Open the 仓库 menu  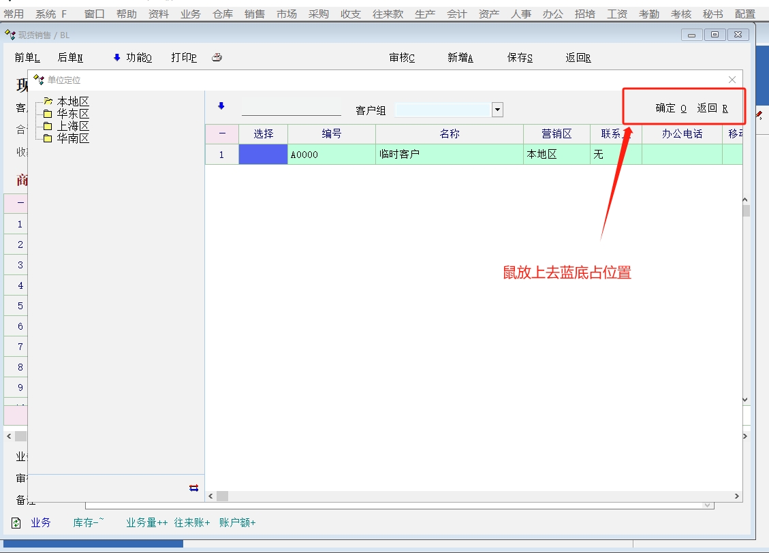(223, 14)
